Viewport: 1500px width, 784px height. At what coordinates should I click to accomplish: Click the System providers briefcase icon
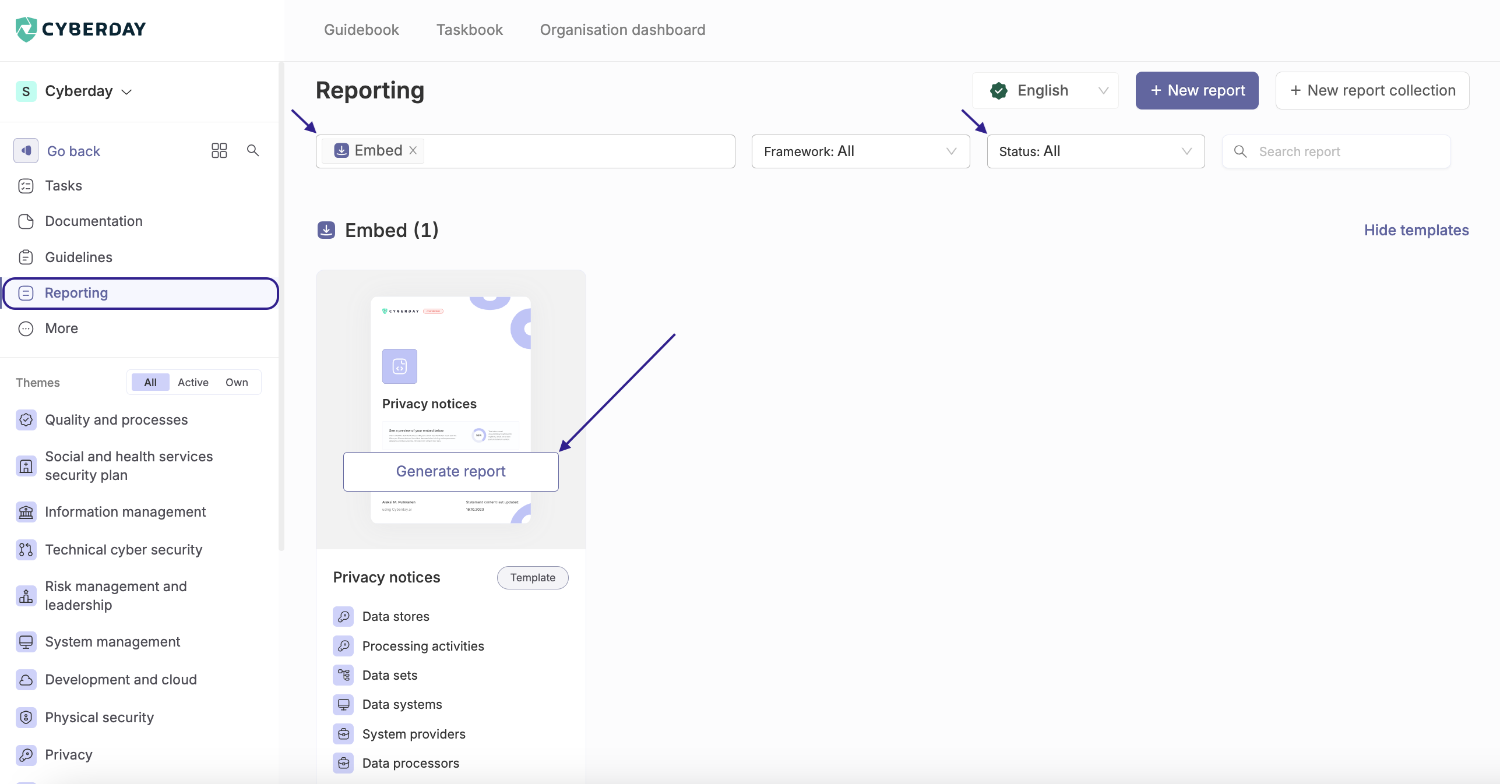click(343, 734)
